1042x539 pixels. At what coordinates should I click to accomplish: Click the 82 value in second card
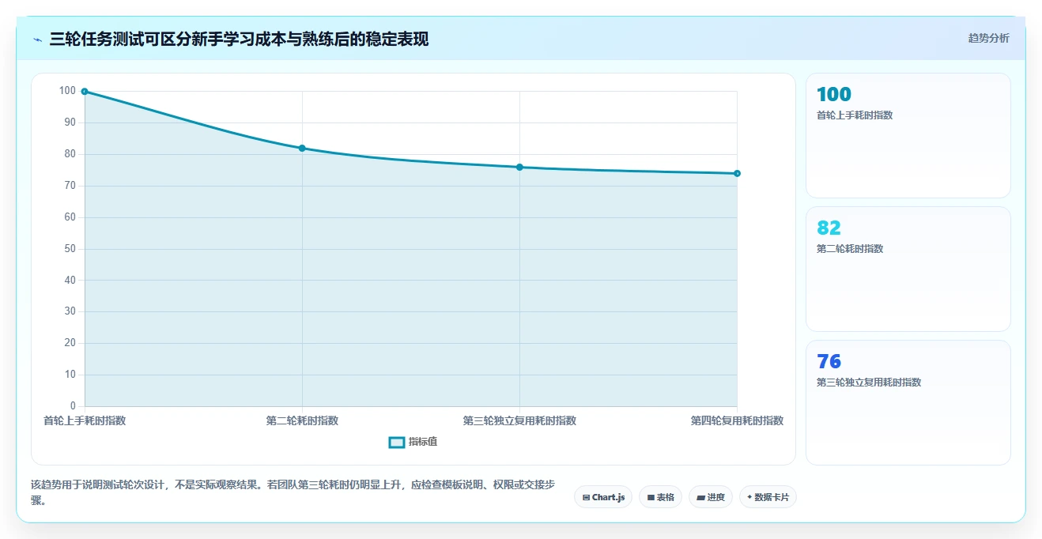(829, 228)
